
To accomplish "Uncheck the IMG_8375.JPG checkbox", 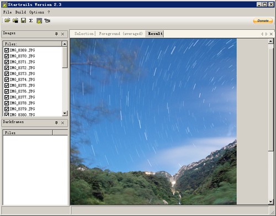I will [x=7, y=86].
